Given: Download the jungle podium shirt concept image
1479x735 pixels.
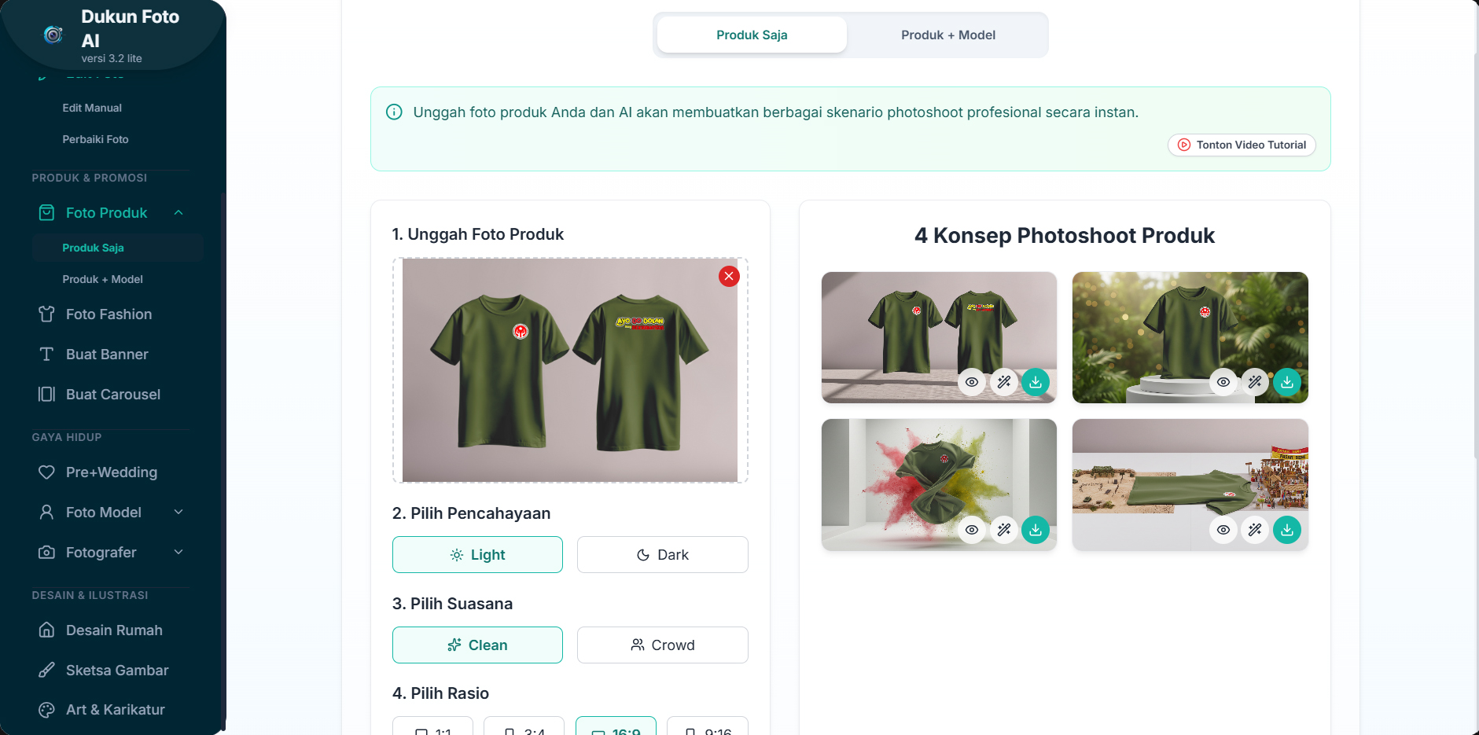Looking at the screenshot, I should (1286, 382).
